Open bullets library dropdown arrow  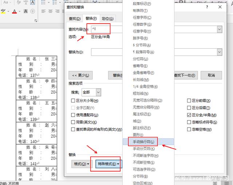49,2
